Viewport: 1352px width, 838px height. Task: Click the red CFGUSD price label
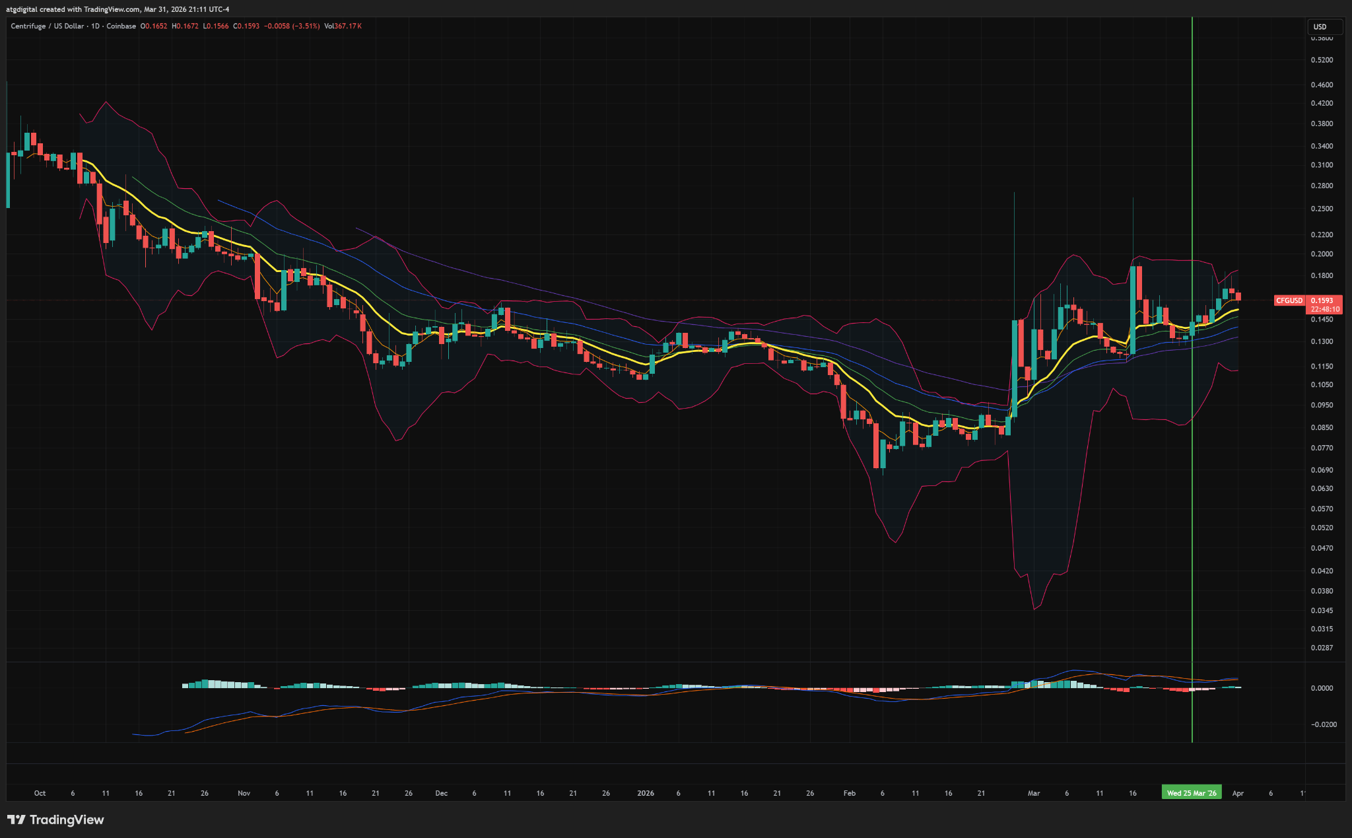1289,300
